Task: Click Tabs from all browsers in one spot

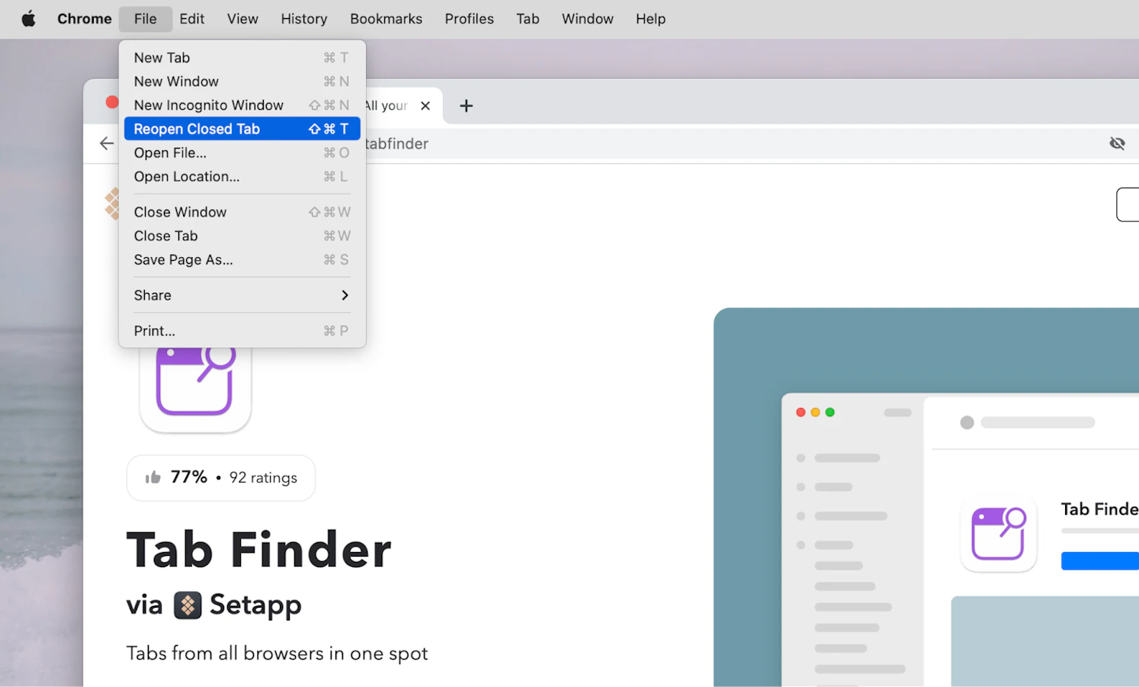Action: pyautogui.click(x=277, y=653)
